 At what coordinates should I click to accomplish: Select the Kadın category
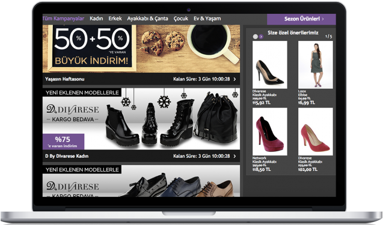[x=96, y=19]
